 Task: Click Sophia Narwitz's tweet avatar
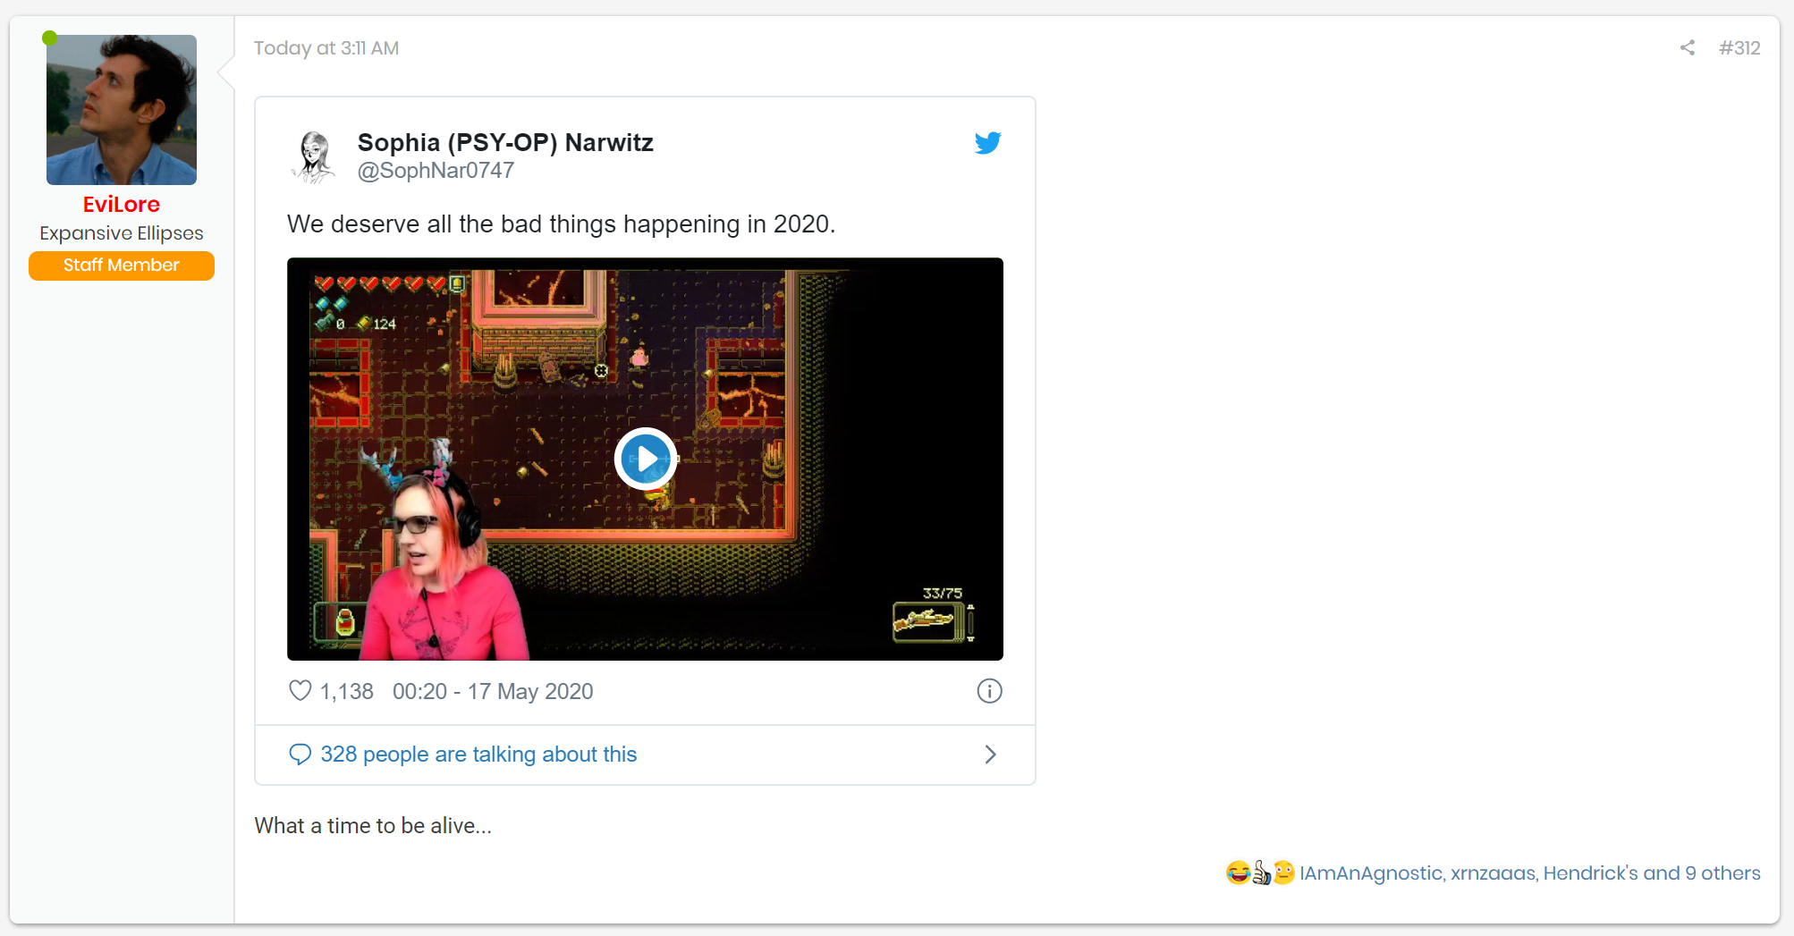coord(314,156)
